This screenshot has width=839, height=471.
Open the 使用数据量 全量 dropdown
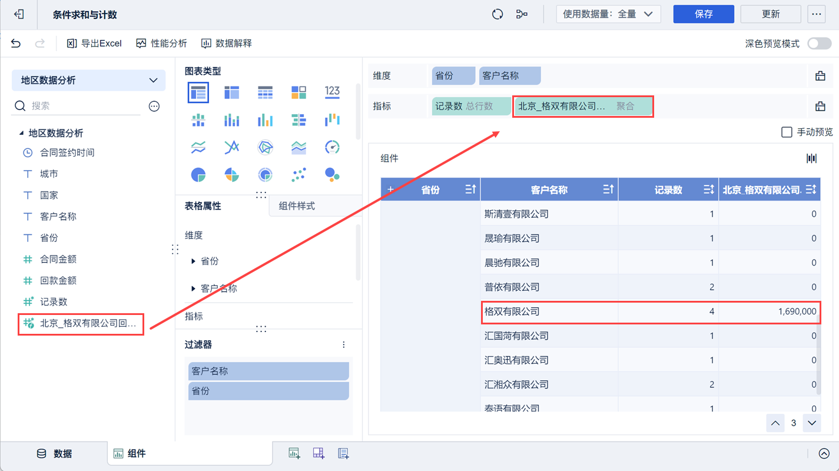pyautogui.click(x=608, y=14)
